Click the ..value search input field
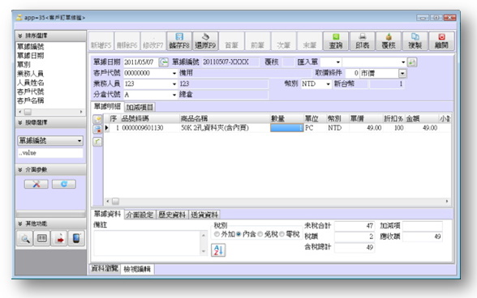Viewport: 477px width, 298px height. [x=50, y=153]
